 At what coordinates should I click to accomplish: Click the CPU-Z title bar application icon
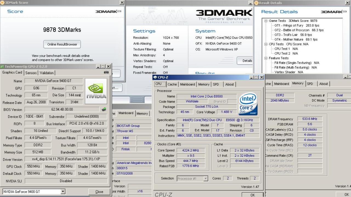point(155,78)
